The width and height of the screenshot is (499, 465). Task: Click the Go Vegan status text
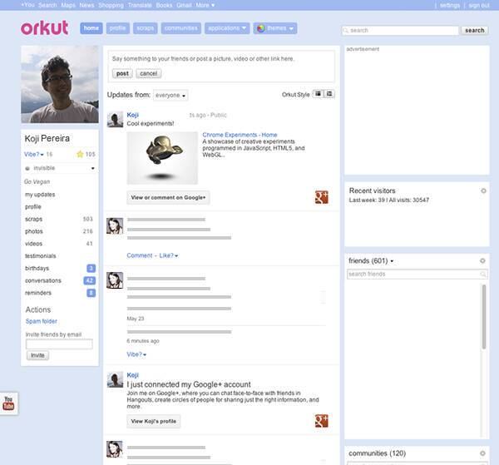click(x=37, y=181)
